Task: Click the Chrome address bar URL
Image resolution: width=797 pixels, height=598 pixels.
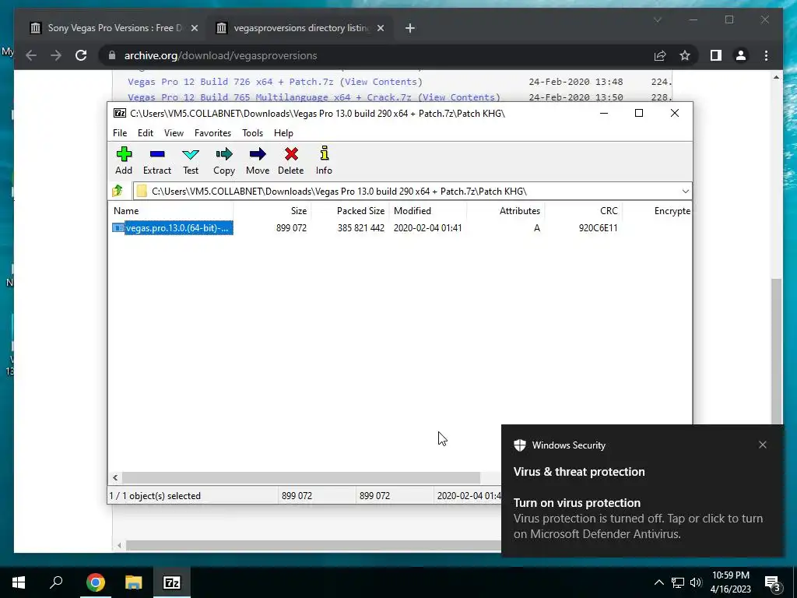Action: pyautogui.click(x=220, y=55)
